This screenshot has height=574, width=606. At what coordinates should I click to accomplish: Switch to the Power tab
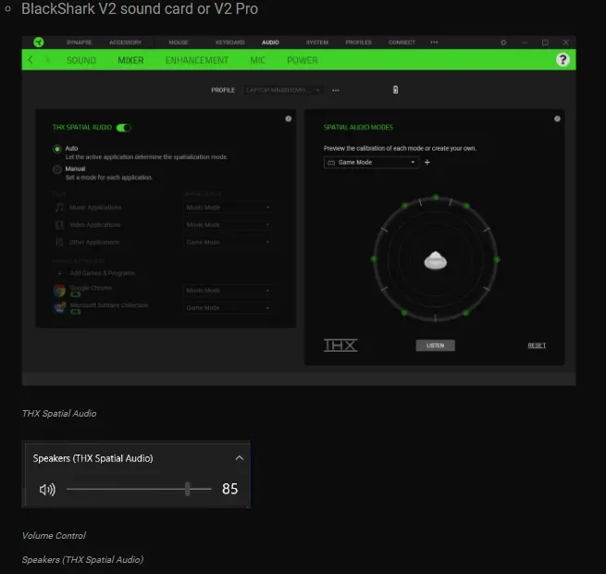point(303,60)
